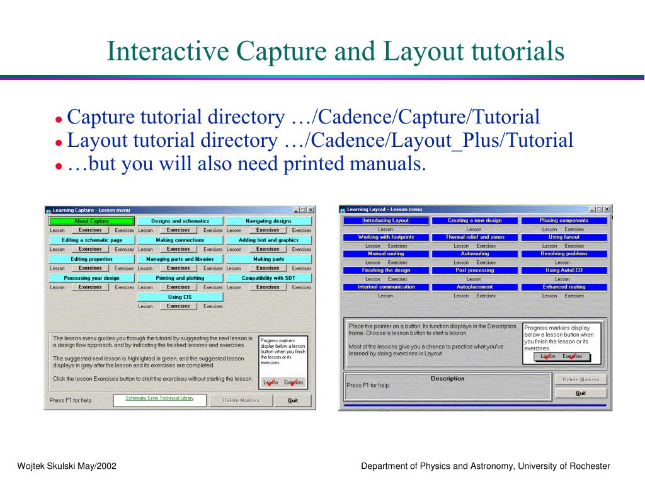The width and height of the screenshot is (645, 484).
Task: Start Post processing lesson
Action: coord(475,270)
